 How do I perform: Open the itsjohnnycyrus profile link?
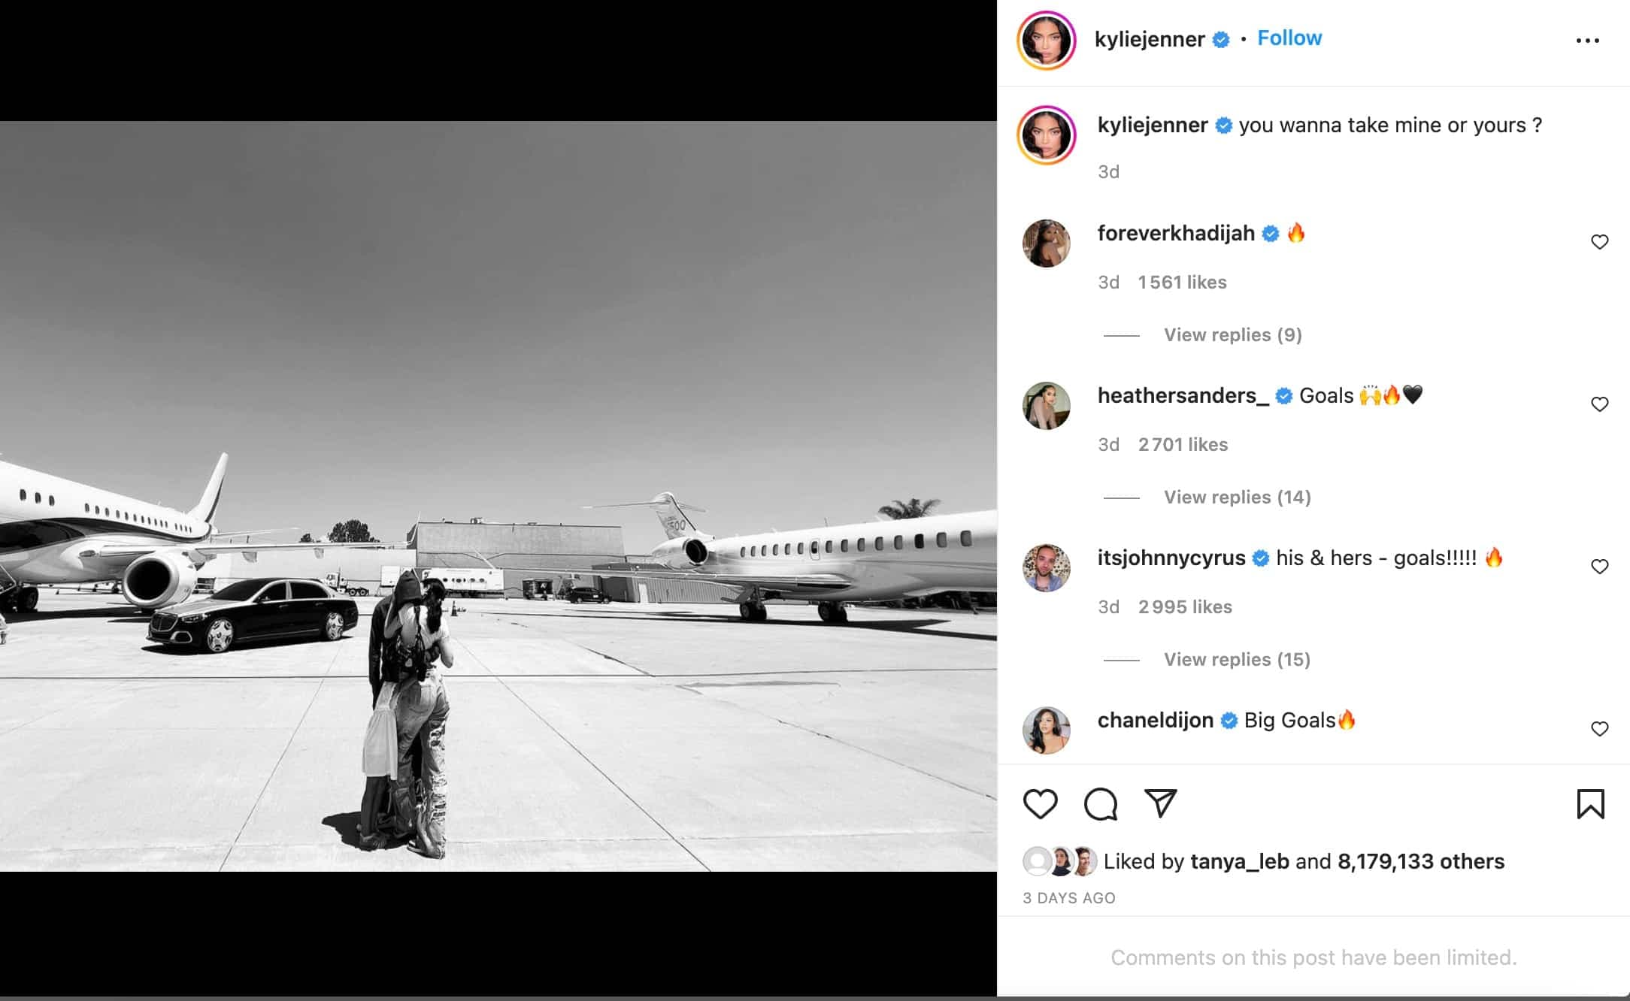tap(1171, 558)
